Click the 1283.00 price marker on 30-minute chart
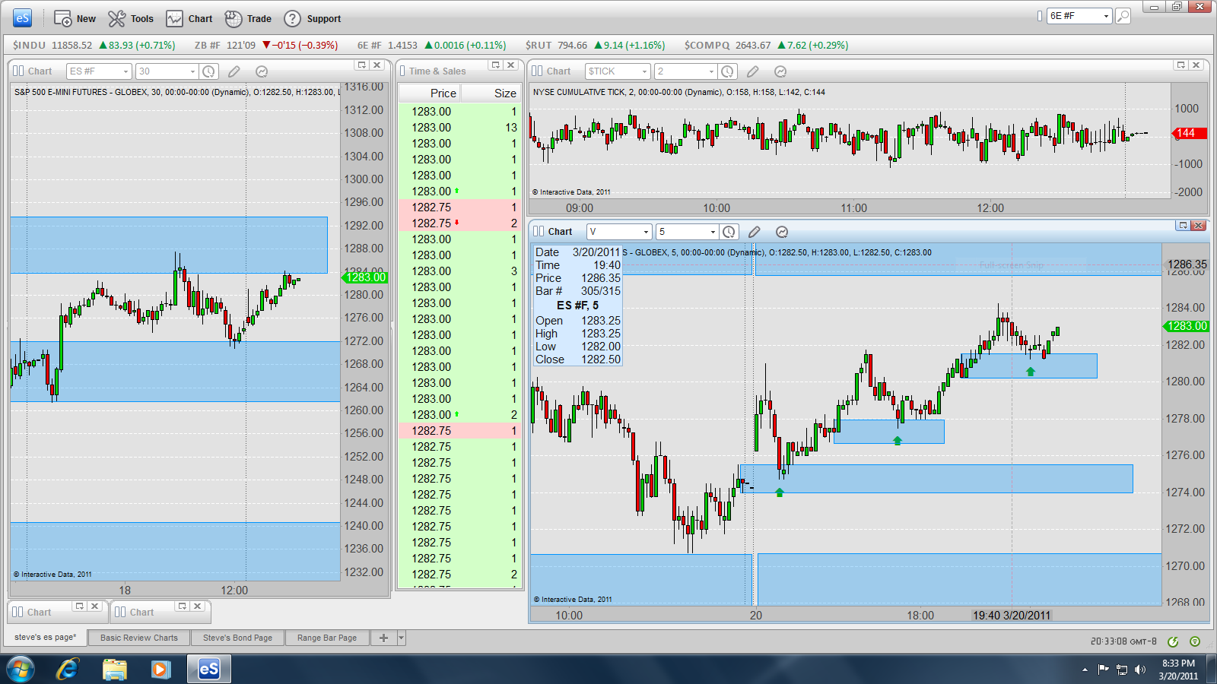 [x=366, y=277]
